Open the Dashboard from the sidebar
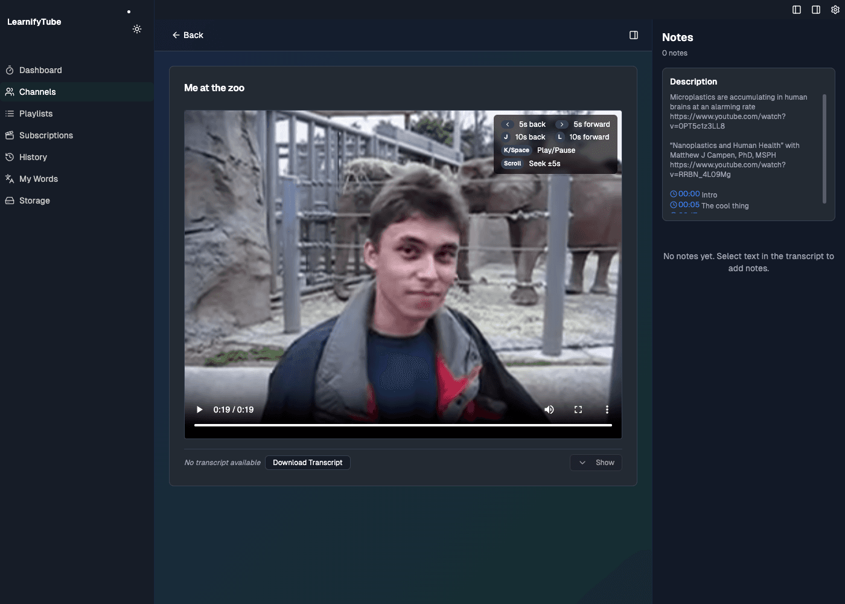Image resolution: width=845 pixels, height=604 pixels. point(40,70)
